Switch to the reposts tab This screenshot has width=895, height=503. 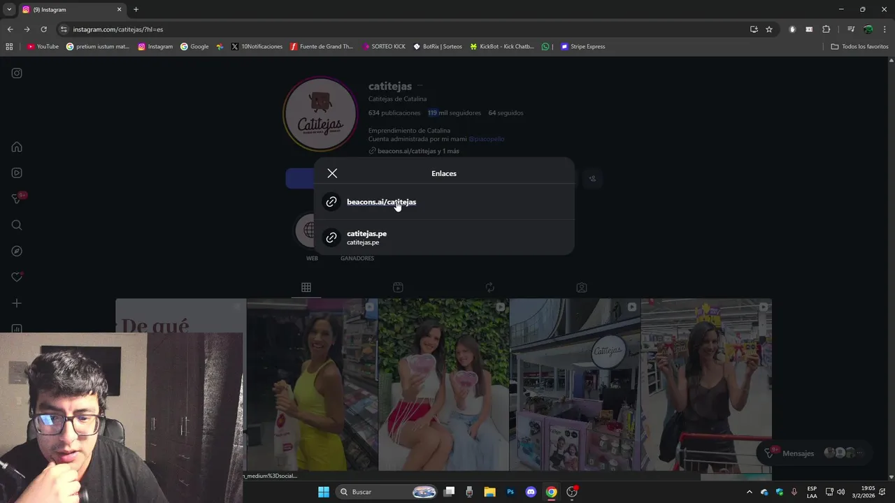point(489,287)
